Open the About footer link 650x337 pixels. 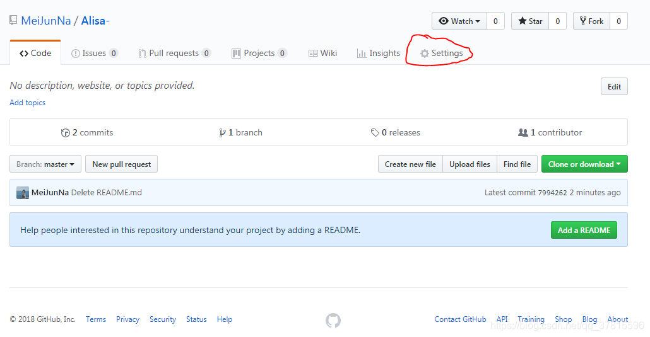618,319
